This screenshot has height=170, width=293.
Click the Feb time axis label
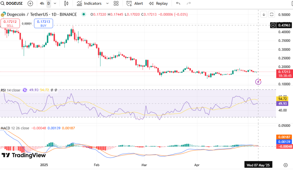[97, 165]
